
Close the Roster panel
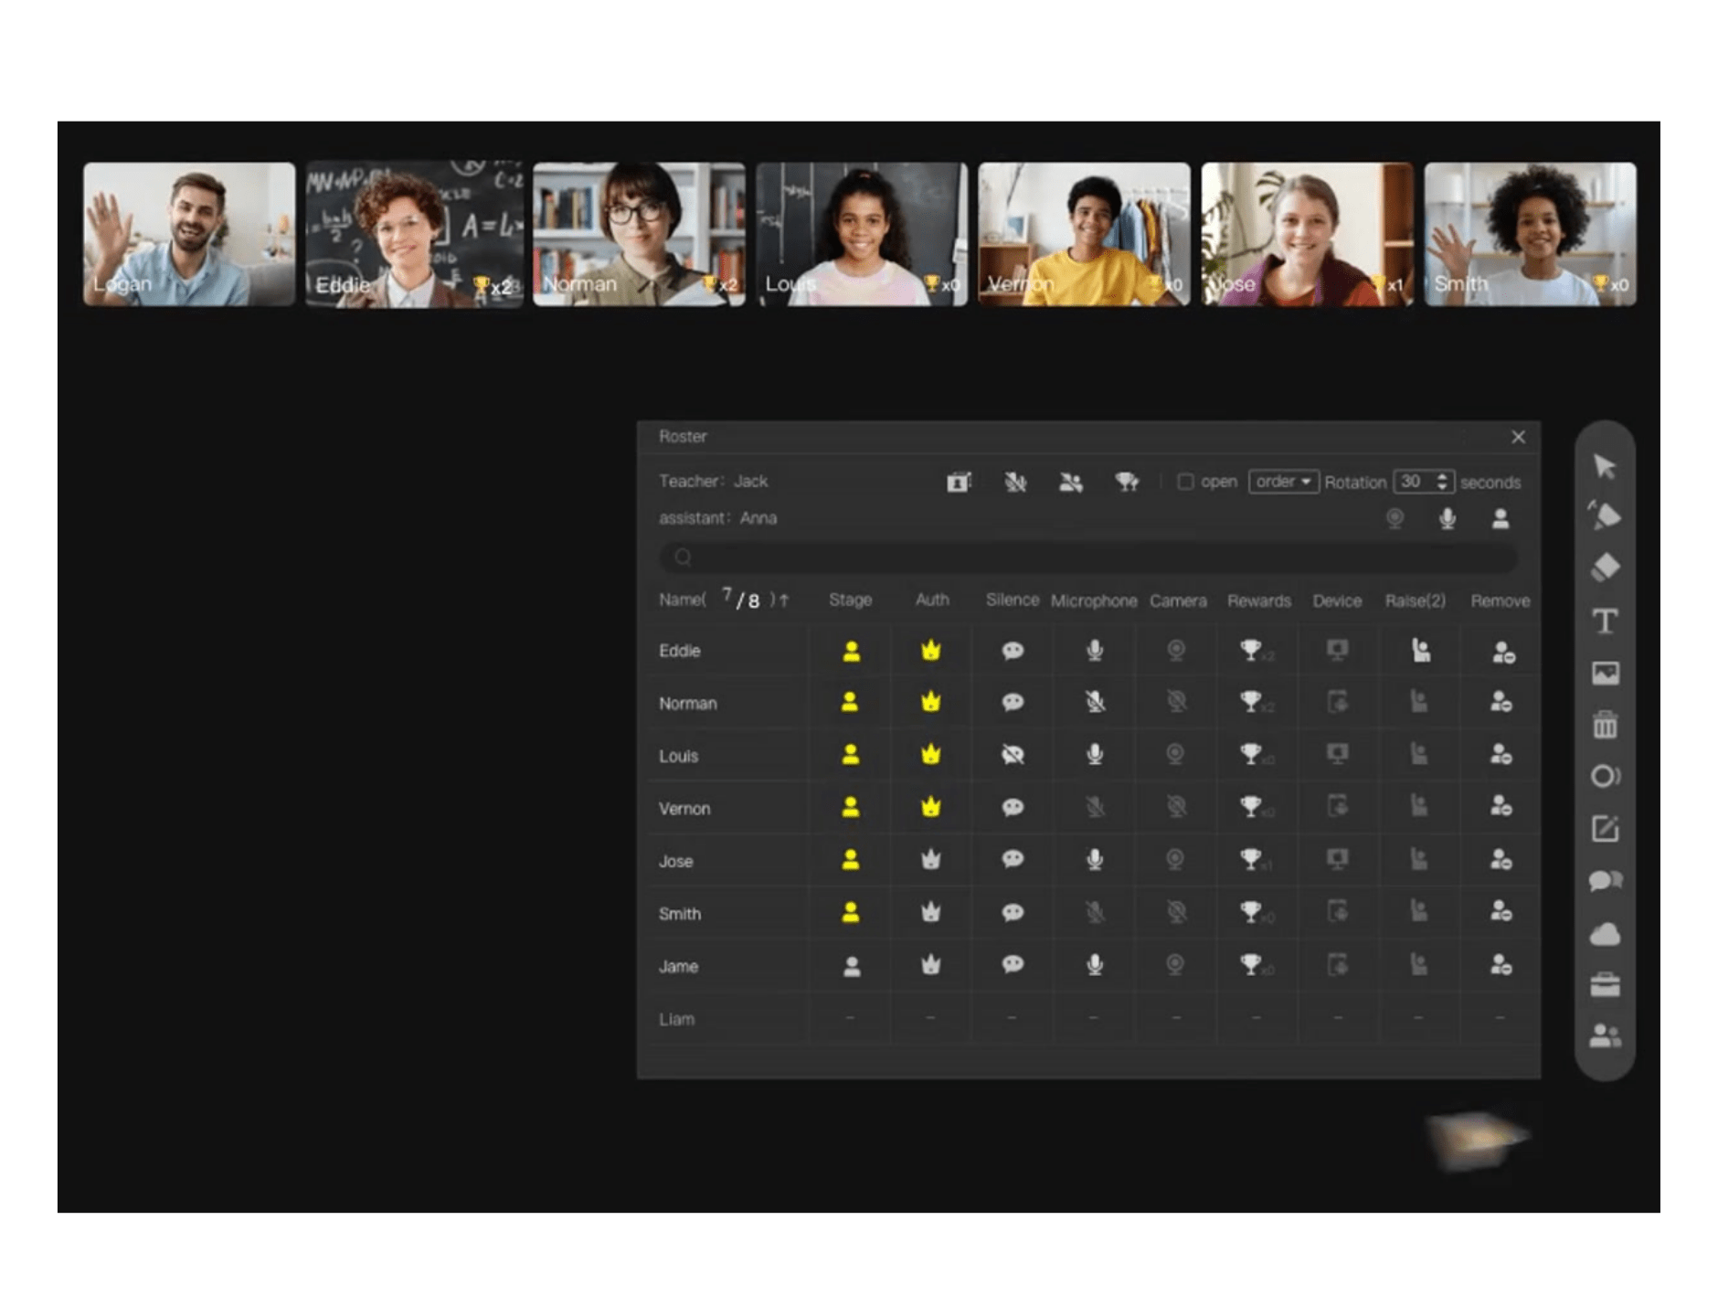point(1518,437)
